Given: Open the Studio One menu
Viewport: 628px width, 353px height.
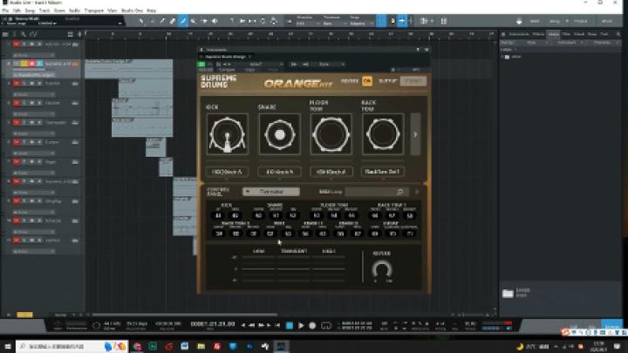Looking at the screenshot, I should (132, 10).
